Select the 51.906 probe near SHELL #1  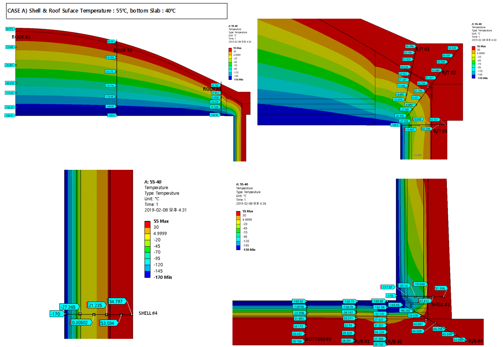(x=440, y=288)
